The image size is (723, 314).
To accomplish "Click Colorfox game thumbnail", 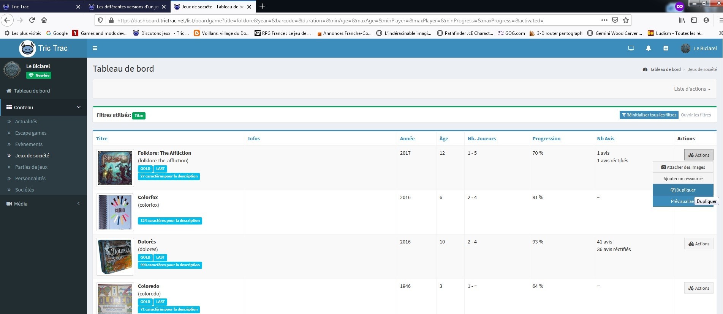I will point(115,212).
